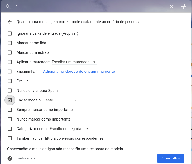
Task: Check Sempre marcar como importante
Action: (x=10, y=110)
